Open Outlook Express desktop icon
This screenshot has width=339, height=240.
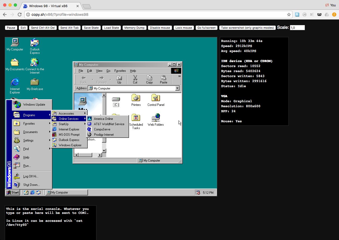35,43
